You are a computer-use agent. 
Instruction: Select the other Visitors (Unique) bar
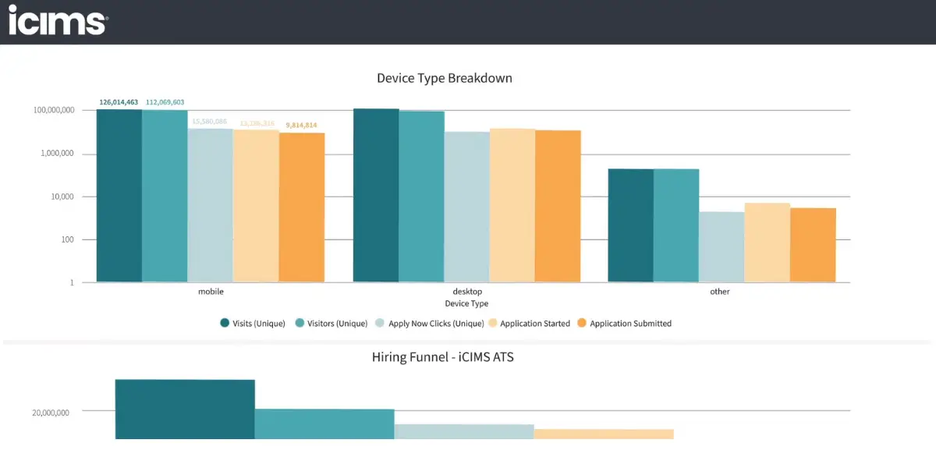point(676,225)
